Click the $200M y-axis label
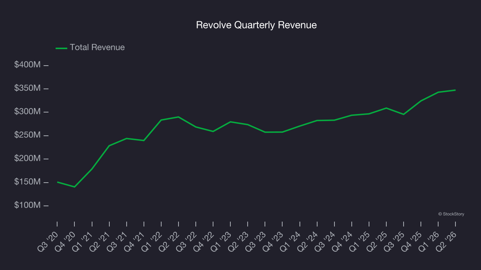Image resolution: width=481 pixels, height=270 pixels. (27, 159)
